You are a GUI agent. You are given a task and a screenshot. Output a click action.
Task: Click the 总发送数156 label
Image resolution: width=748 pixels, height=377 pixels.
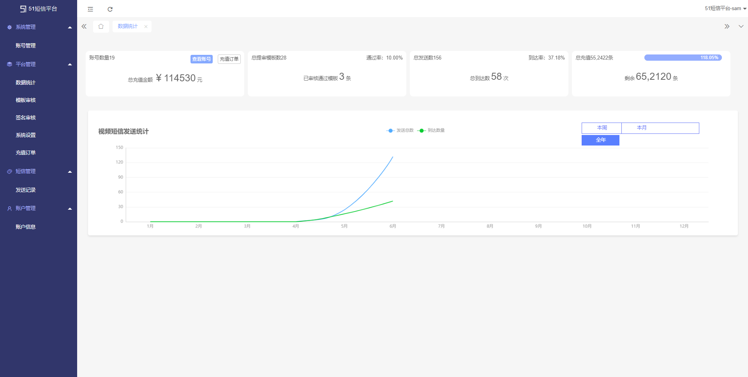[x=427, y=58]
